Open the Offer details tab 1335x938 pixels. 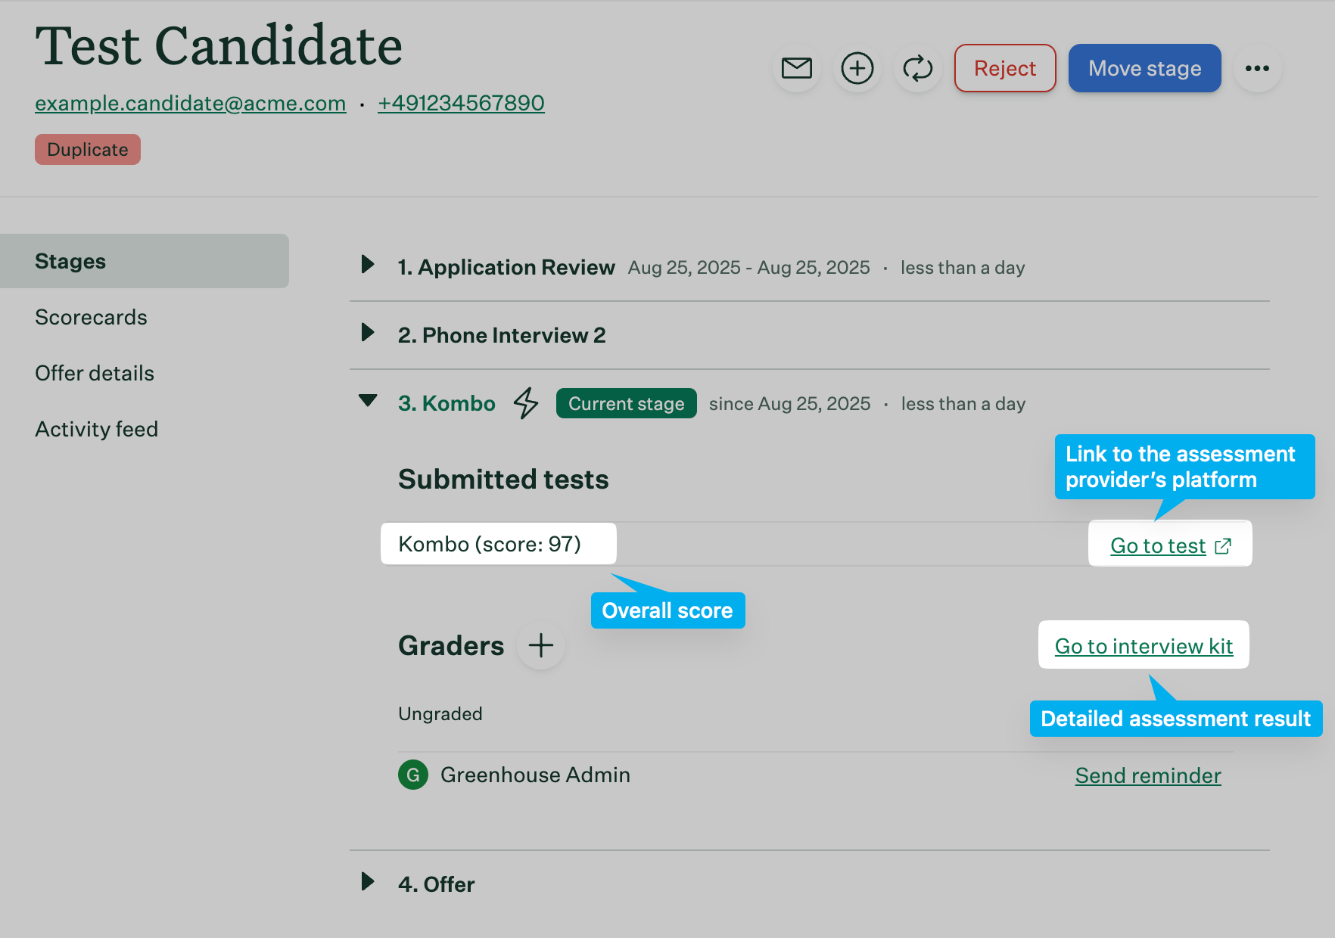(x=94, y=373)
